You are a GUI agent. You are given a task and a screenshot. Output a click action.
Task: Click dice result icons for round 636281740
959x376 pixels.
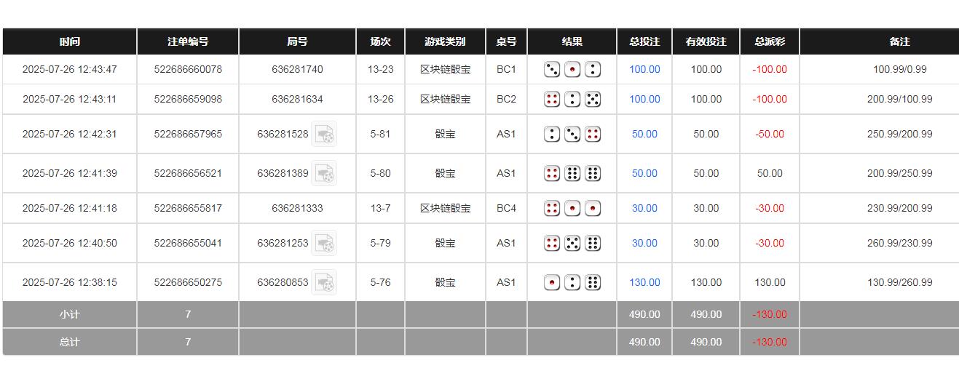pos(572,70)
